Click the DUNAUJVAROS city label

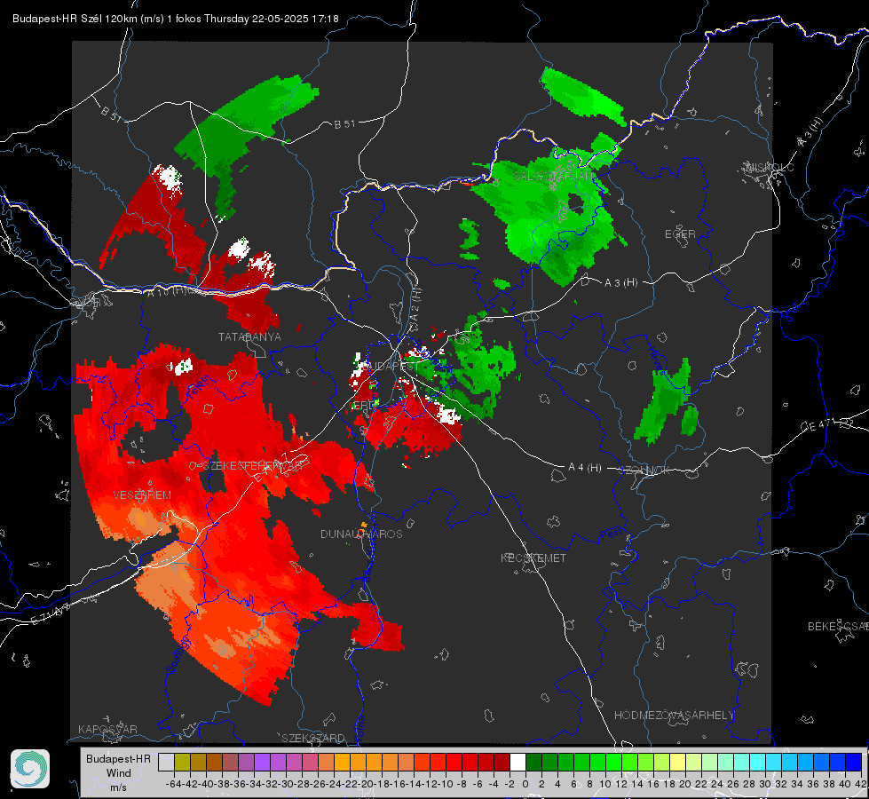point(361,534)
